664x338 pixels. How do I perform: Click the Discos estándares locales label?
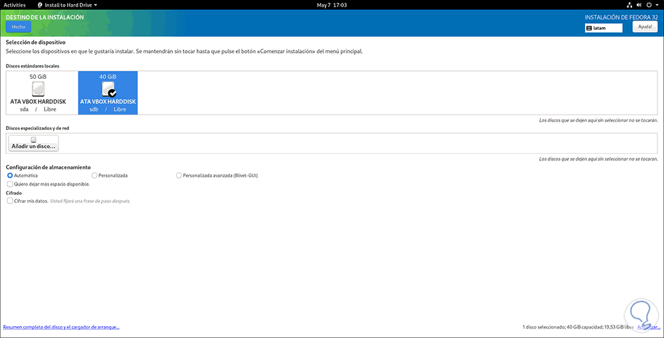coord(33,66)
